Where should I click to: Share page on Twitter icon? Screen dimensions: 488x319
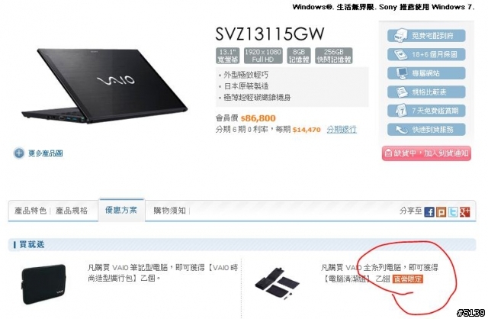[x=453, y=212]
